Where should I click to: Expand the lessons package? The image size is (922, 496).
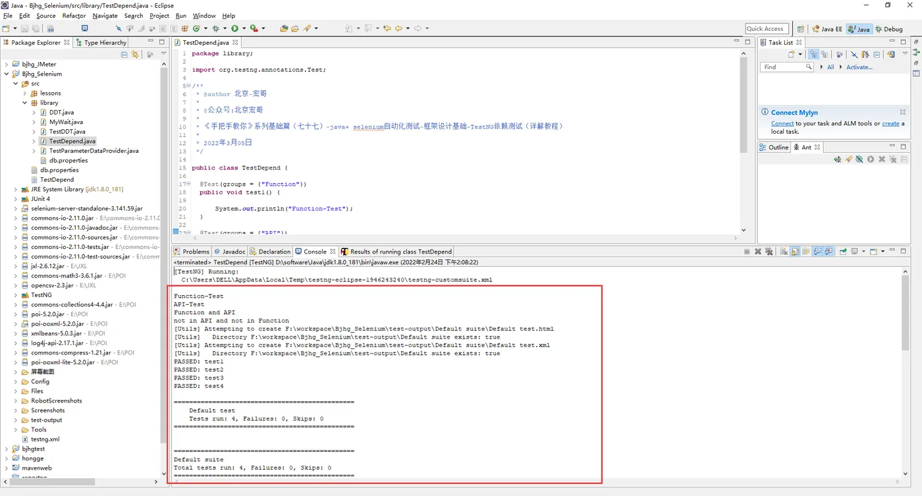pos(25,93)
